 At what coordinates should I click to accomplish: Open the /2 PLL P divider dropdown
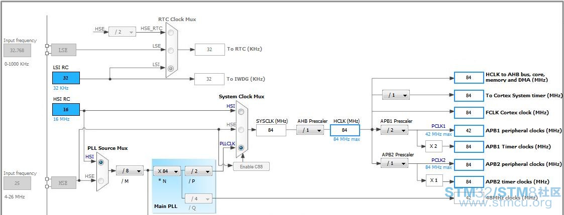click(198, 171)
